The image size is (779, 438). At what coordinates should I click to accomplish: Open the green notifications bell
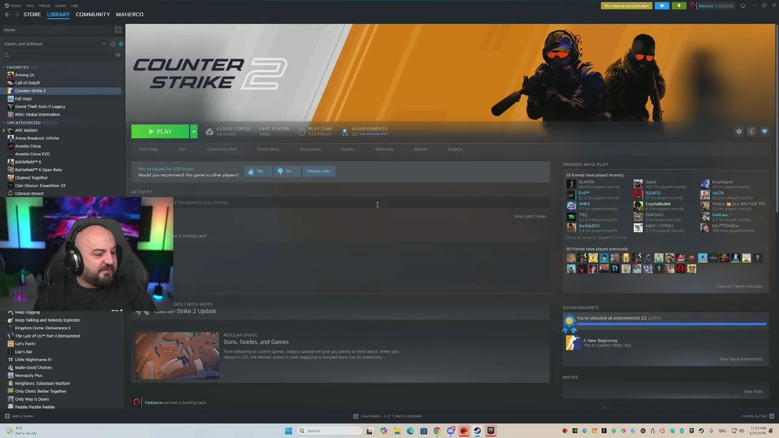[x=679, y=6]
